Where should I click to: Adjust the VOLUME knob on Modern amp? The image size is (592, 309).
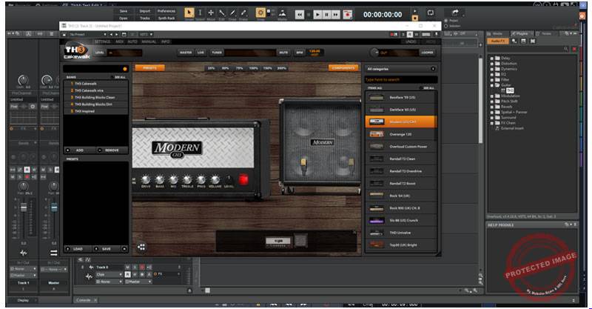215,179
